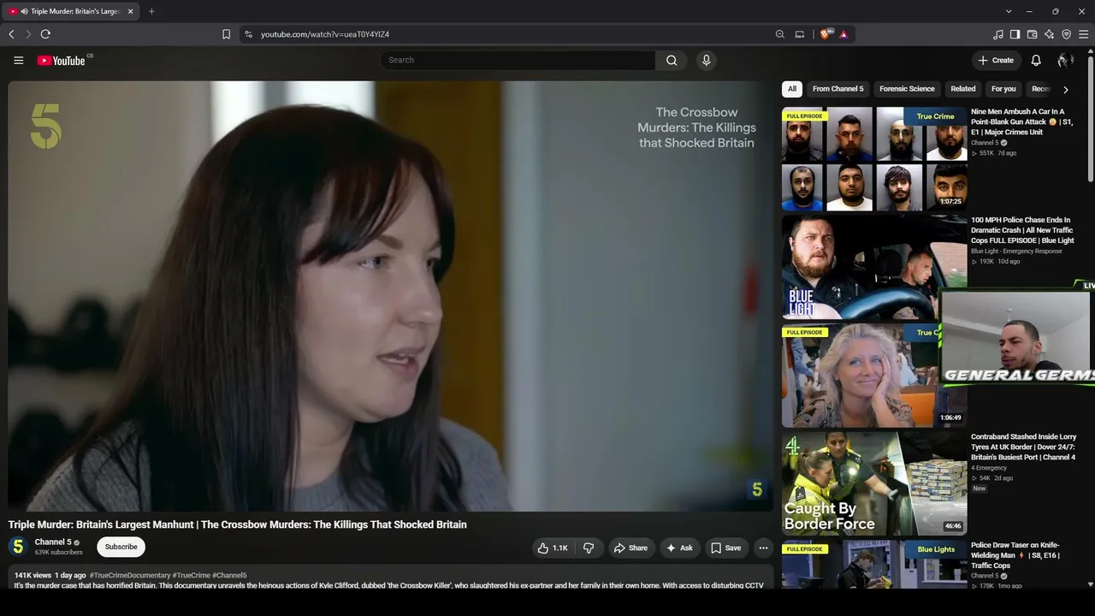The image size is (1095, 616).
Task: Open "Police Draw Taser on Knife-" title
Action: pyautogui.click(x=1016, y=555)
